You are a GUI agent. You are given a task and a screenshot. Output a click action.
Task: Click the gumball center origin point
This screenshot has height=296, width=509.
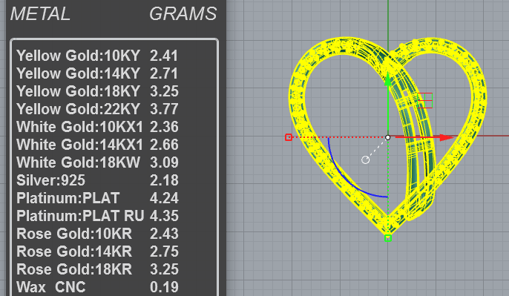pos(387,137)
